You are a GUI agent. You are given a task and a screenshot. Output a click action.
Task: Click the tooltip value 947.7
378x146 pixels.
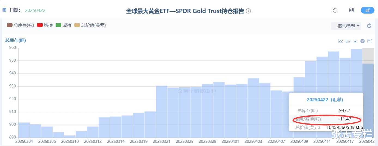(345, 110)
